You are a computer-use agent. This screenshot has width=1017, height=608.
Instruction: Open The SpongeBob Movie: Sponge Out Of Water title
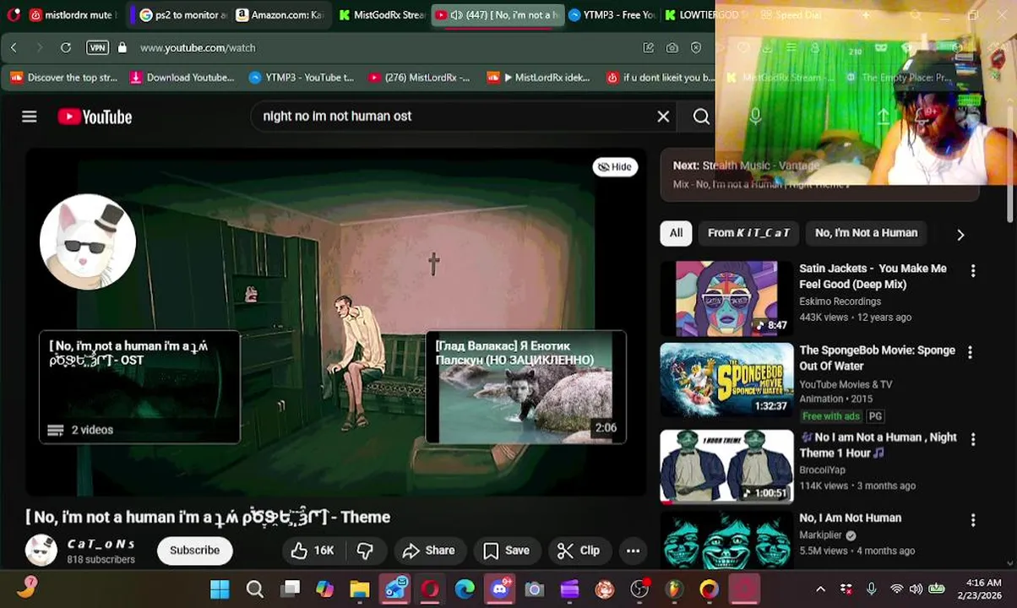[878, 358]
